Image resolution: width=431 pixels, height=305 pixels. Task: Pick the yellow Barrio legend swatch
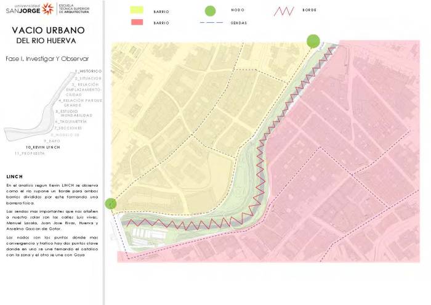(x=137, y=10)
